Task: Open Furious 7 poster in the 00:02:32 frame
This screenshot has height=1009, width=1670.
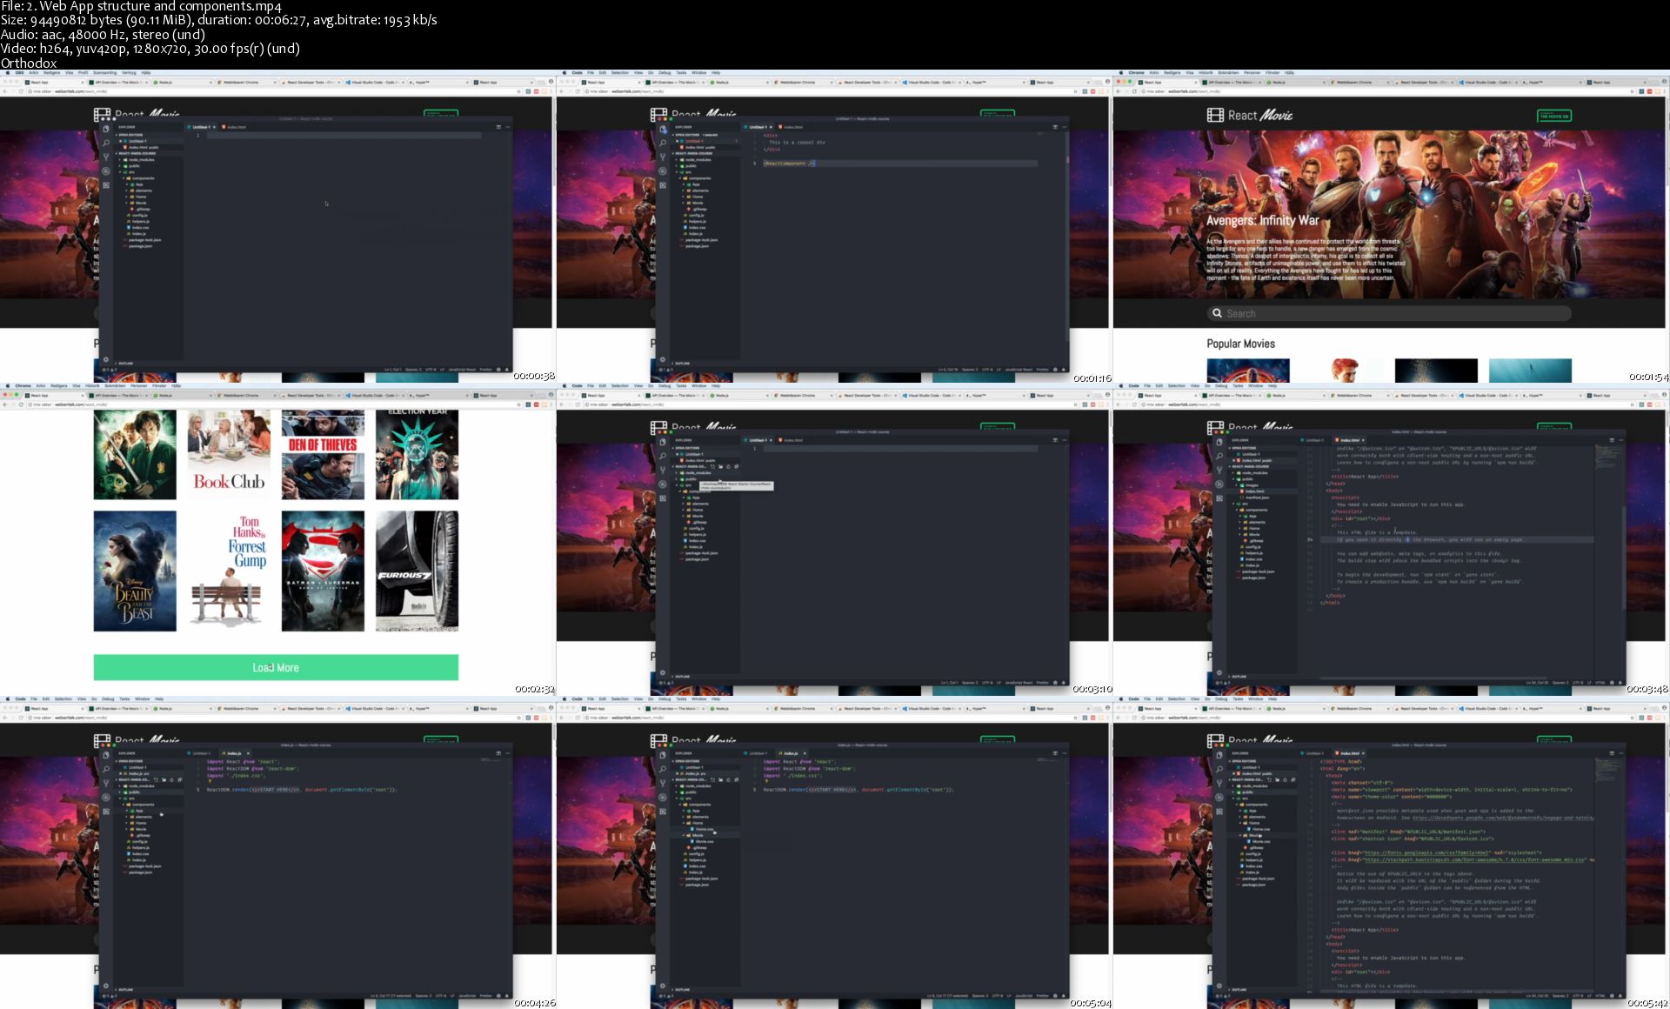Action: pyautogui.click(x=417, y=571)
